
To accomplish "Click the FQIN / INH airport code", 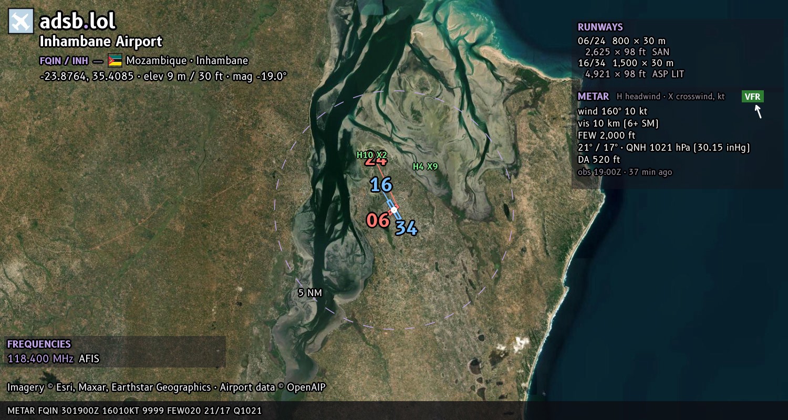I will pyautogui.click(x=64, y=60).
